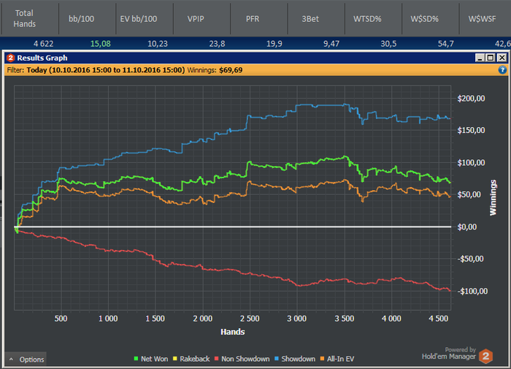Click the Today date filter text
The width and height of the screenshot is (511, 369).
[106, 70]
